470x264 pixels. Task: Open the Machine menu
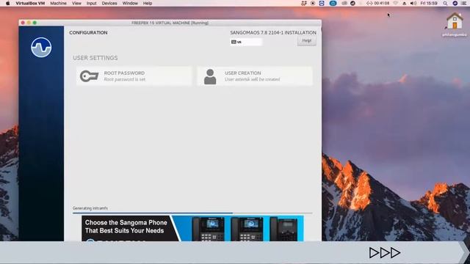click(x=59, y=3)
